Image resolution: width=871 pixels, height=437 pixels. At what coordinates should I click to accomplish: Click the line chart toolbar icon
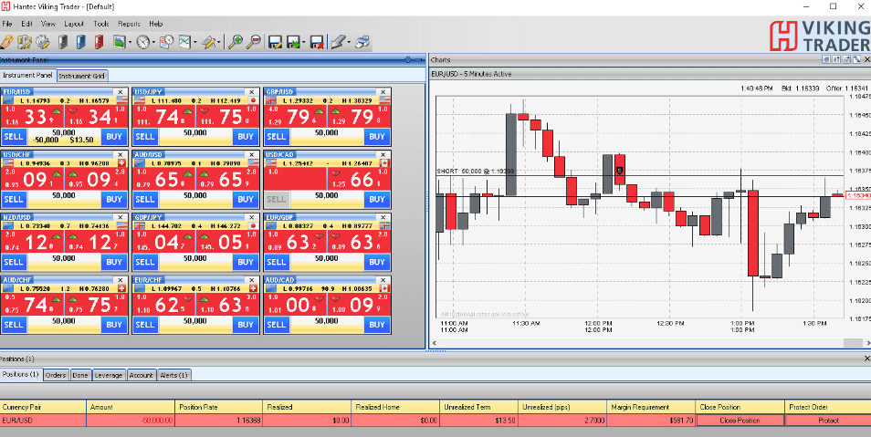pos(185,42)
